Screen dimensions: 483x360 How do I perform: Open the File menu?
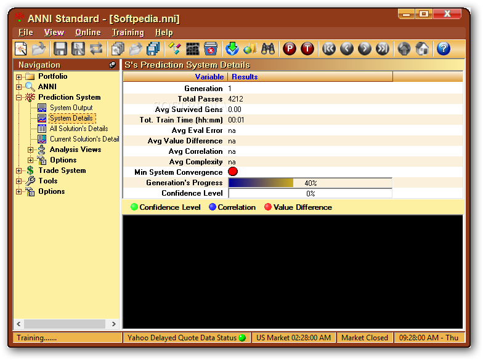[x=26, y=32]
